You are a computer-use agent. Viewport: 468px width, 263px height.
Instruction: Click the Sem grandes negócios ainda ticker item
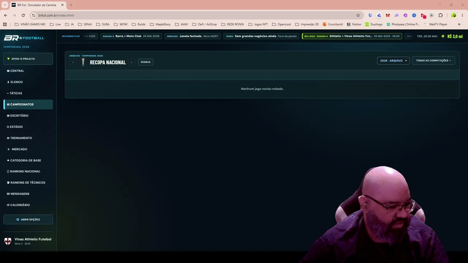tap(261, 36)
